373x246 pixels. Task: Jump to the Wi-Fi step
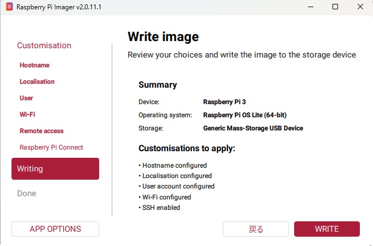pos(27,115)
